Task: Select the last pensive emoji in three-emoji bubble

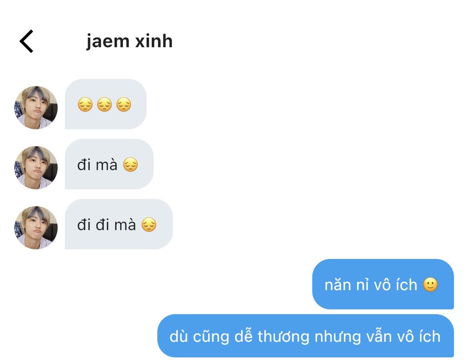Action: pyautogui.click(x=124, y=104)
